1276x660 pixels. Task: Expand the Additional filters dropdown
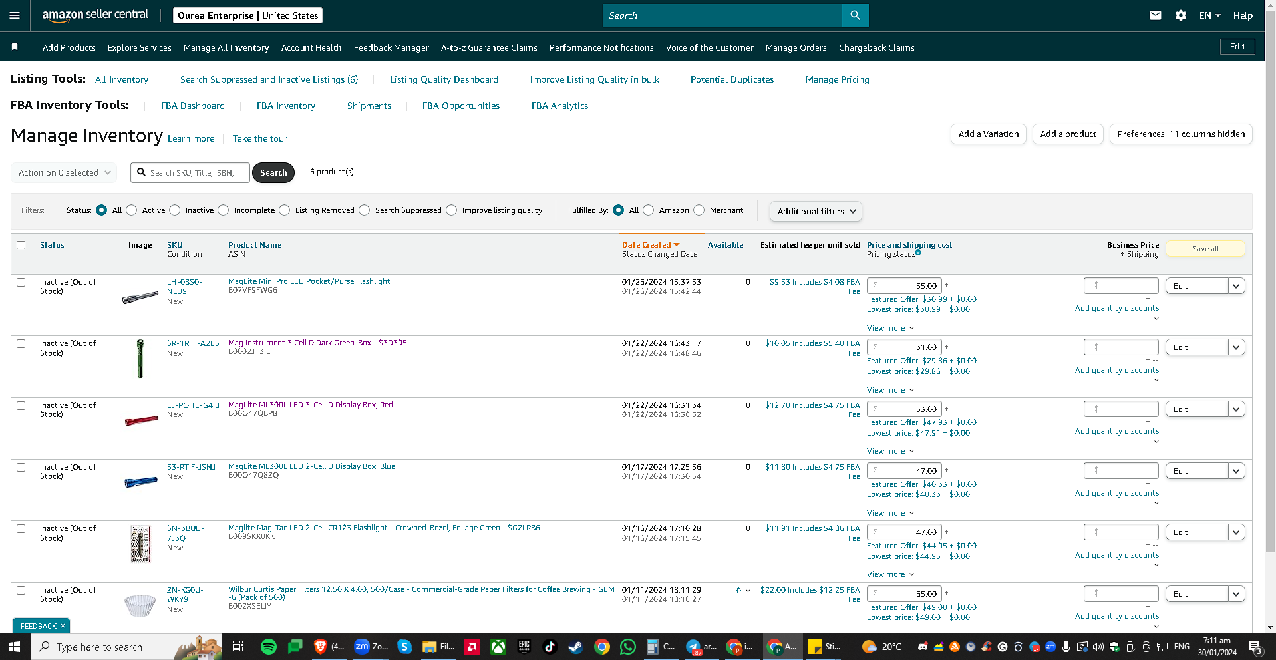tap(816, 211)
